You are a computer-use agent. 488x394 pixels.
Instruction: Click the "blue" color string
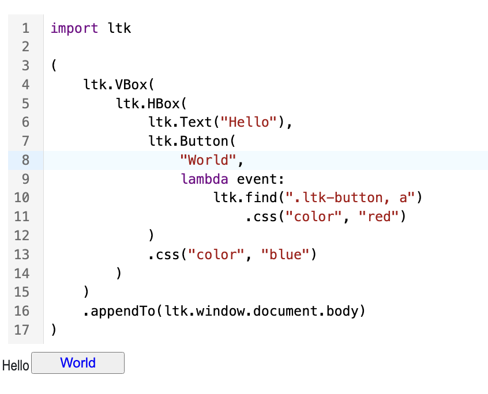coord(286,254)
